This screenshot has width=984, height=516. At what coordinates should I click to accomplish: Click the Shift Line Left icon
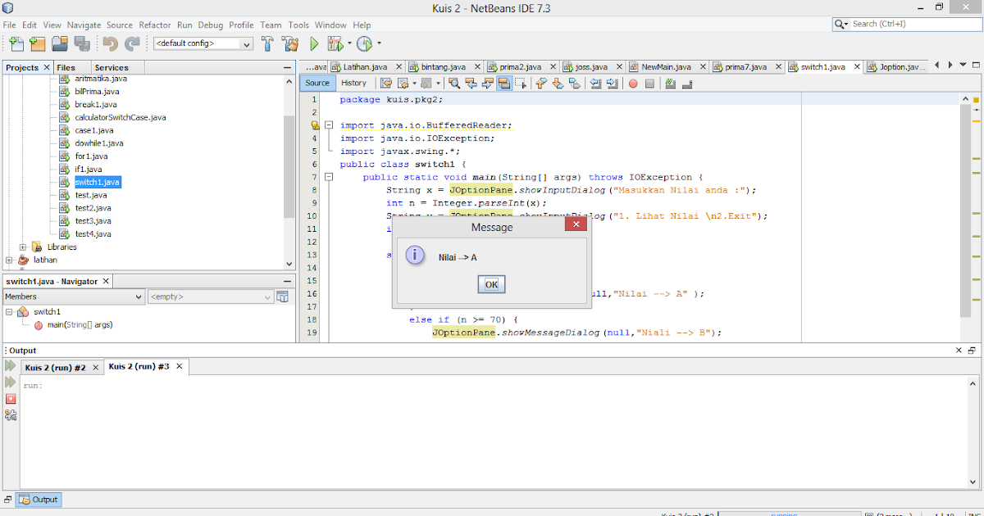595,83
